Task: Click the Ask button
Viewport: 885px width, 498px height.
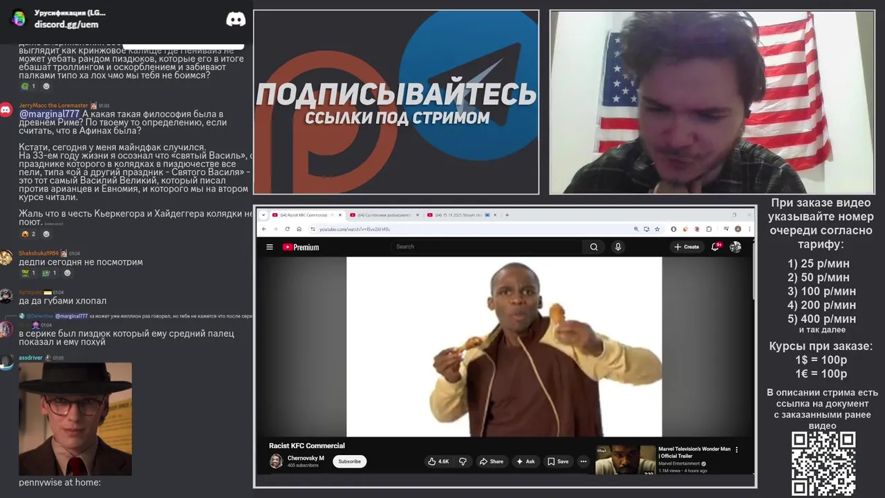Action: [x=525, y=461]
